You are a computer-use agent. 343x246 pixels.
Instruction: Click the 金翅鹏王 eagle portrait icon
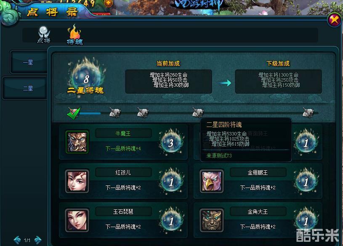[212, 181]
